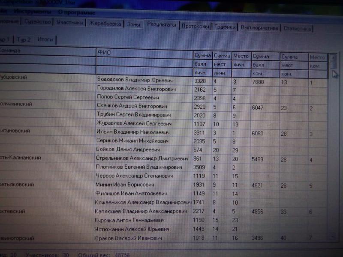Screen dimensions: 343x257
Task: Select row Каплюшев Владимир Александрович
Action: 141,211
